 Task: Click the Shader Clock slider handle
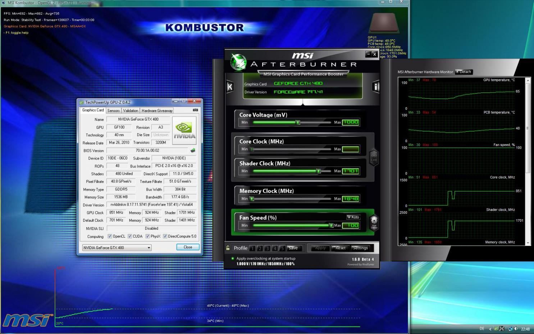coord(318,171)
